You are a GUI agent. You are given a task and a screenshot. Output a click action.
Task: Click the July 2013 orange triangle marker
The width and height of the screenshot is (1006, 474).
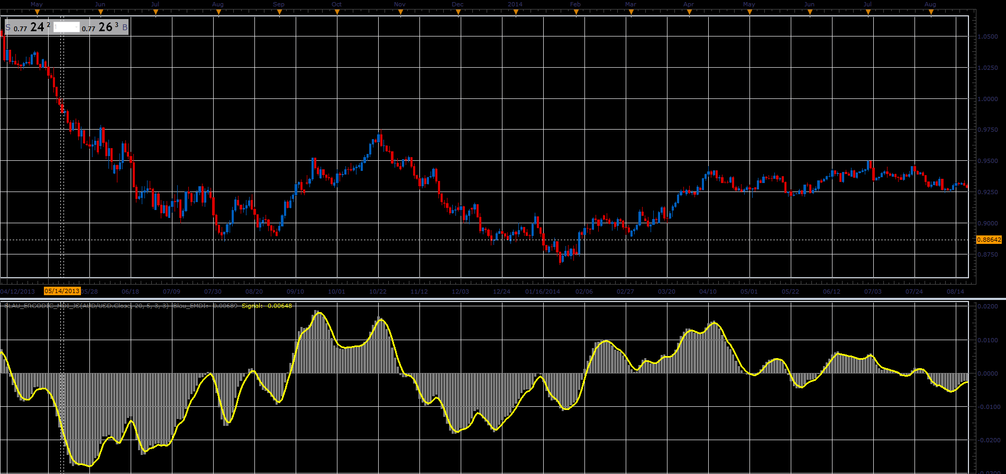[x=156, y=12]
